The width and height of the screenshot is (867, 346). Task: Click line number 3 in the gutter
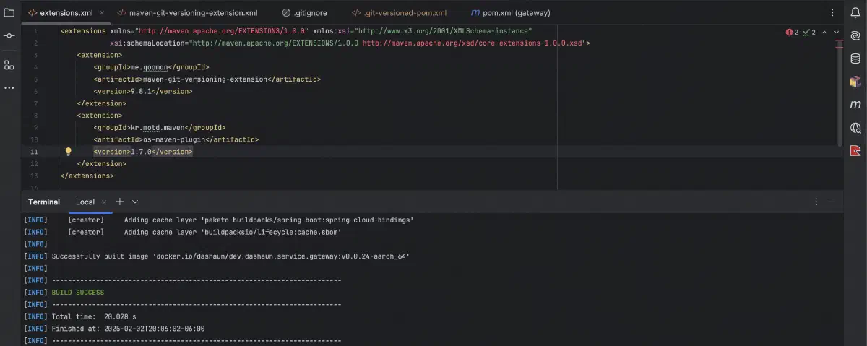36,55
